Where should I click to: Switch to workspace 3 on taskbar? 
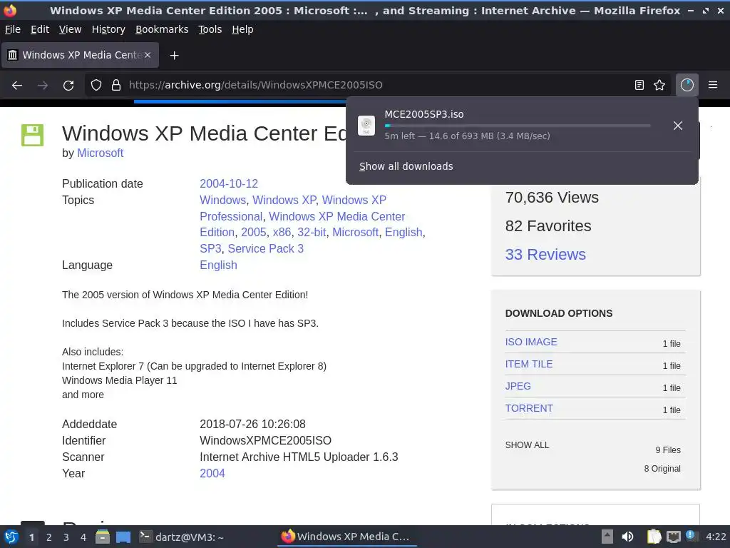66,537
